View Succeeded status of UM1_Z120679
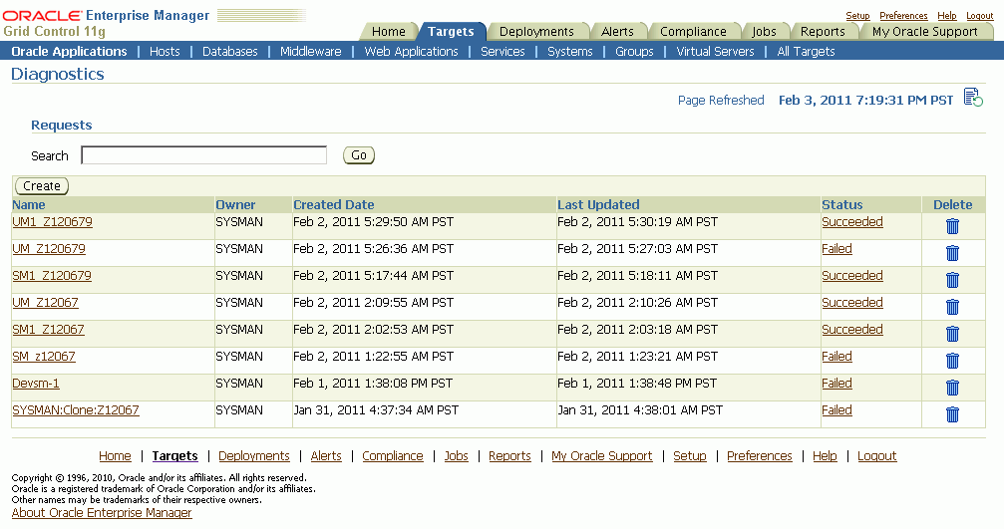Image resolution: width=1004 pixels, height=529 pixels. (x=852, y=222)
